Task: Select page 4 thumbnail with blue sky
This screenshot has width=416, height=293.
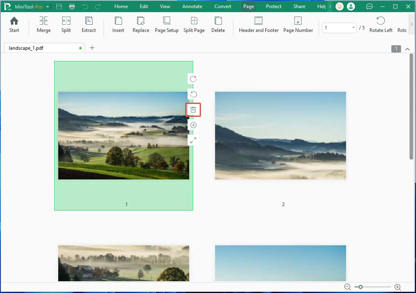Action: [x=281, y=263]
